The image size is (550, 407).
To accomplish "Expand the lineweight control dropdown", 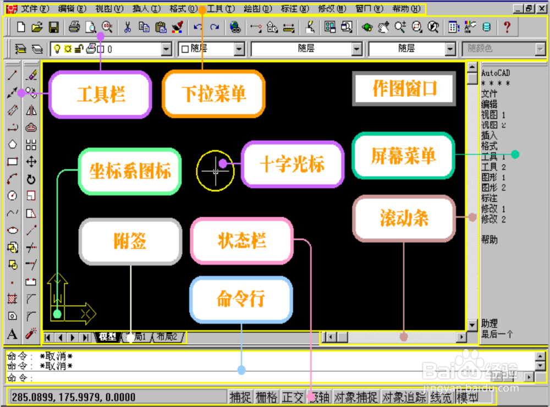I will 451,49.
